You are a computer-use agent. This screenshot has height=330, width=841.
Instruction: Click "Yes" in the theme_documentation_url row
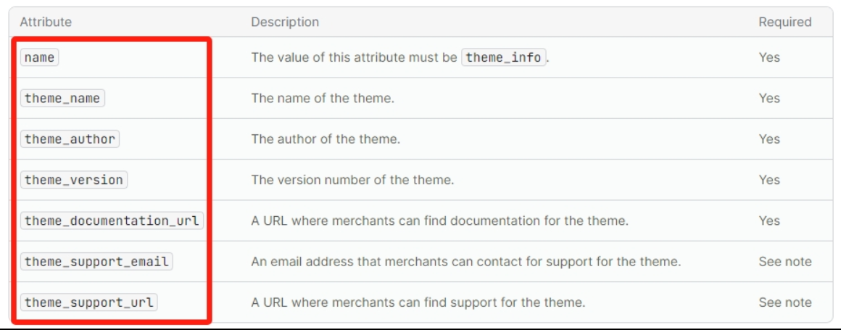pyautogui.click(x=769, y=220)
